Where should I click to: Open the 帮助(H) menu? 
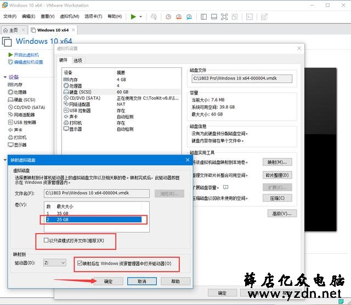tap(115, 16)
